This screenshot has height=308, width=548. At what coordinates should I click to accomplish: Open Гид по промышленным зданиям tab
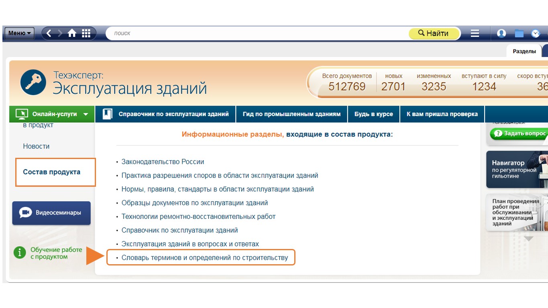click(291, 114)
